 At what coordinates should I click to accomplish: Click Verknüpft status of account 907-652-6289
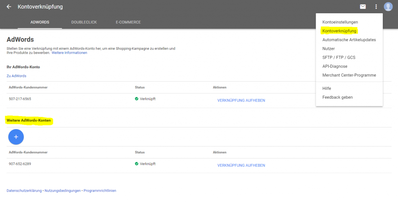[x=147, y=164]
